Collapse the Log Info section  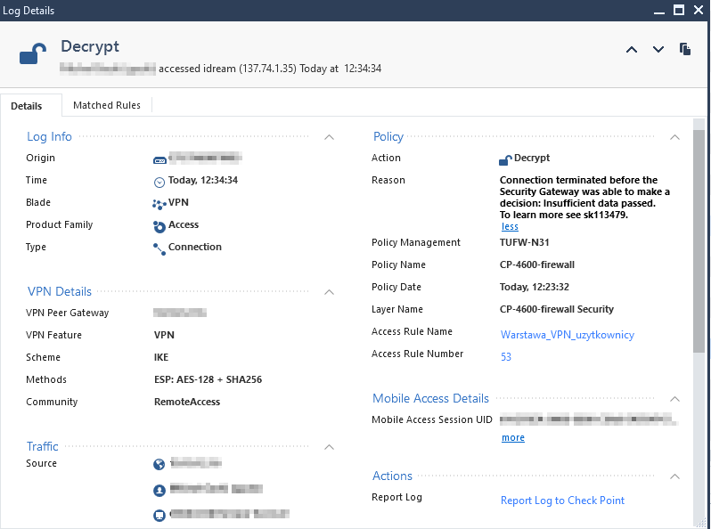tap(329, 137)
